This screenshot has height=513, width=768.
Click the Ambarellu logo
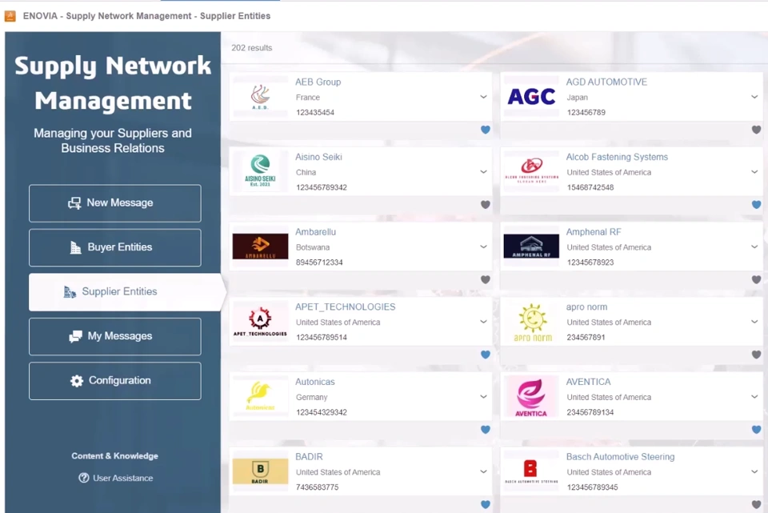260,246
